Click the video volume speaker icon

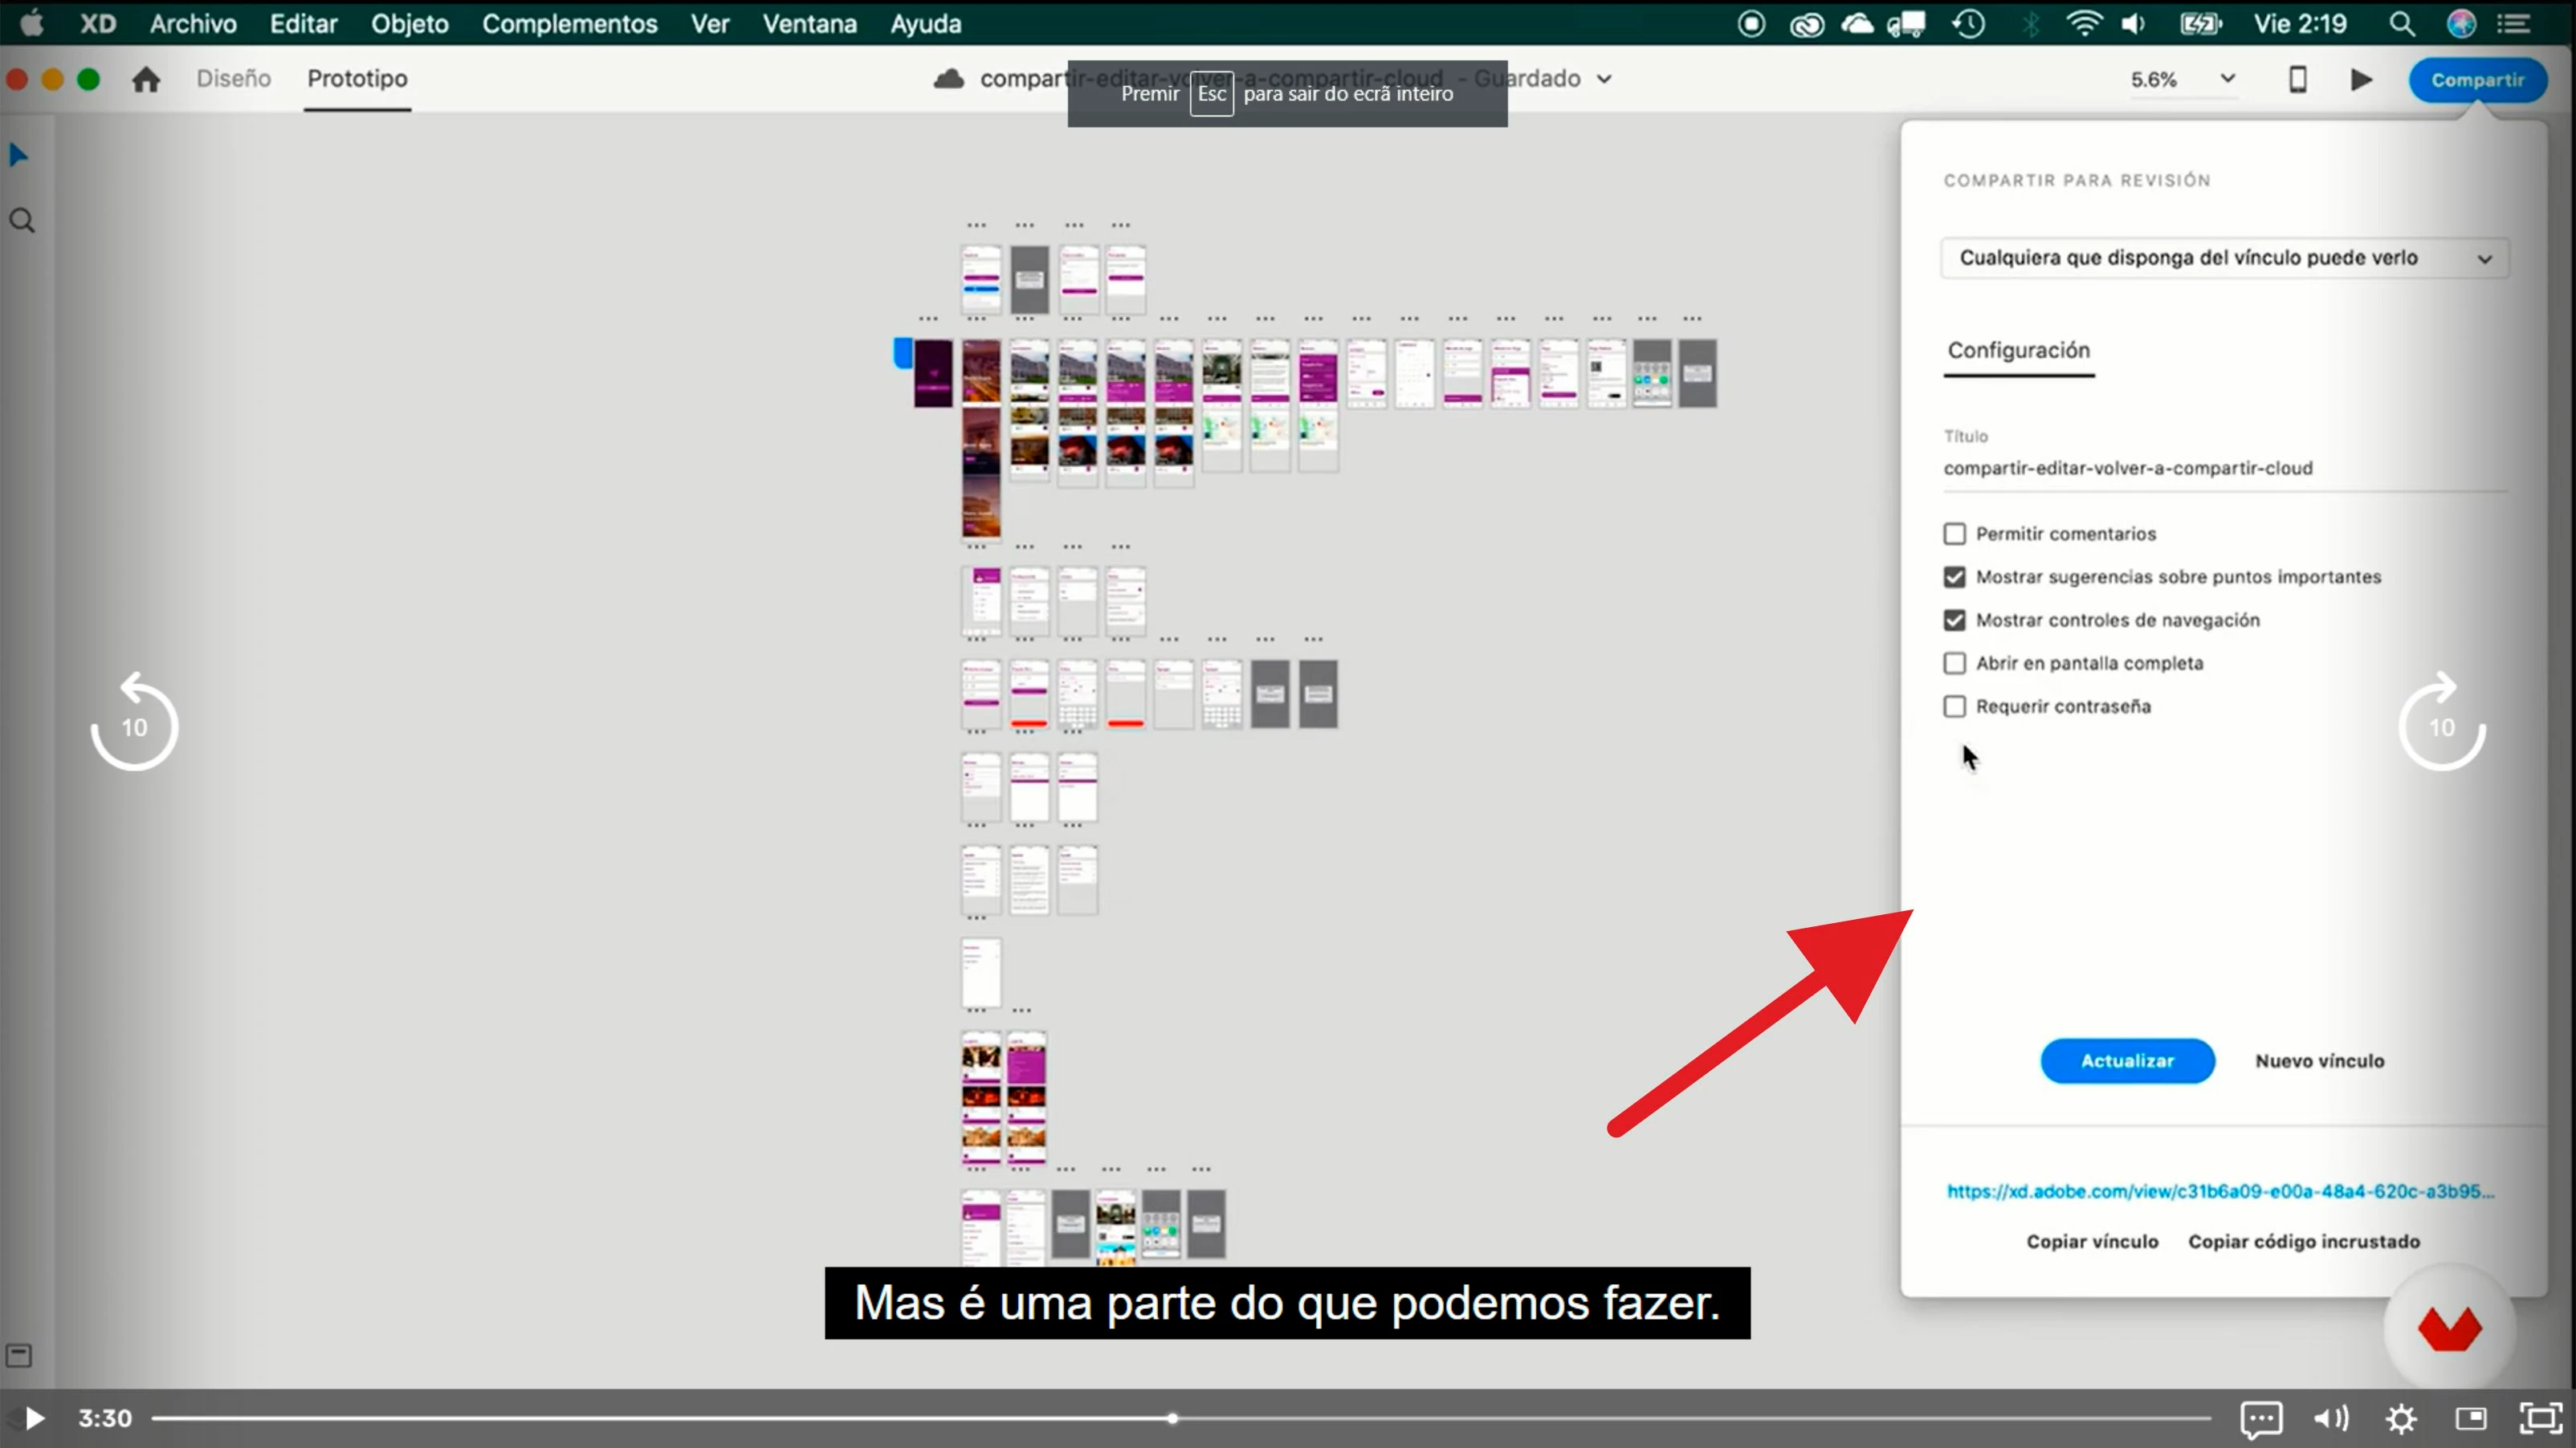click(2330, 1418)
